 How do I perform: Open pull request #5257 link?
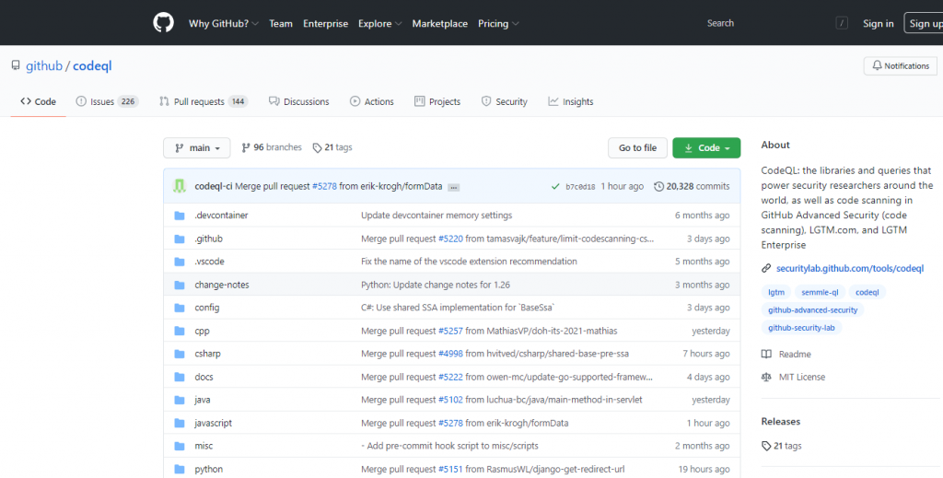450,332
